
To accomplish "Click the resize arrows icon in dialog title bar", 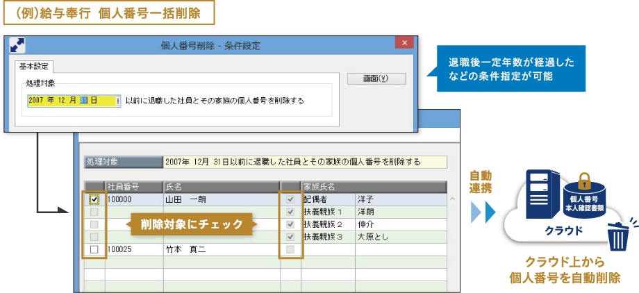I will click(17, 45).
